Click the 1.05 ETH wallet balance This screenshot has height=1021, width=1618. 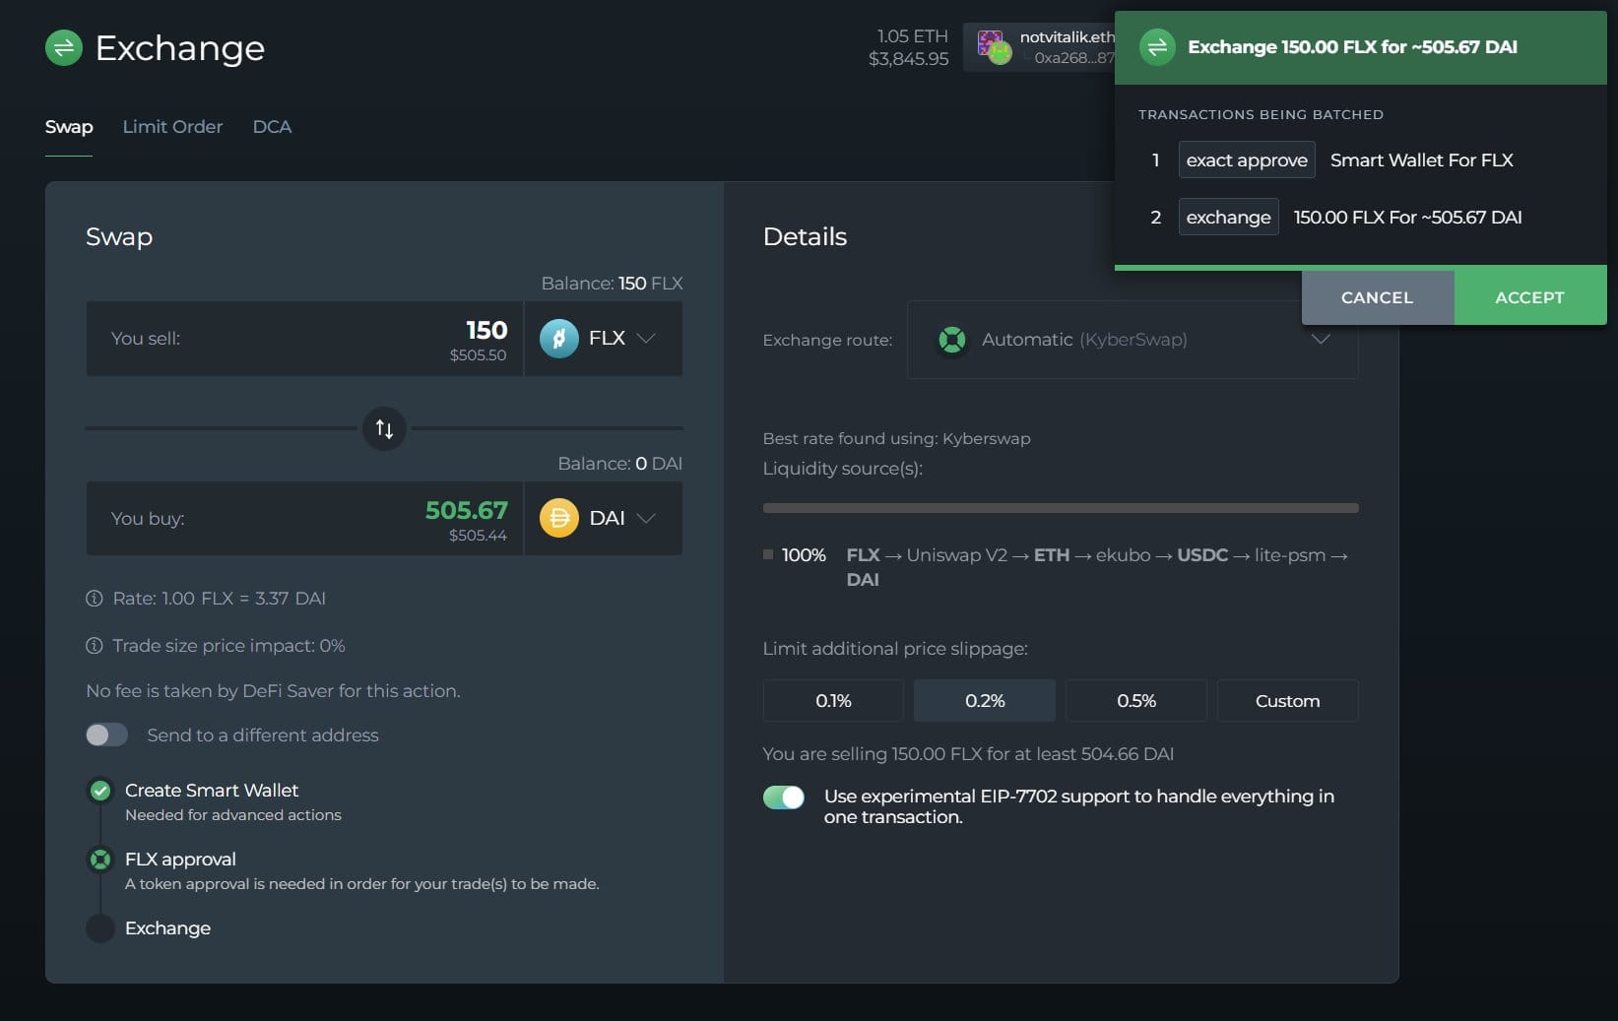point(912,36)
